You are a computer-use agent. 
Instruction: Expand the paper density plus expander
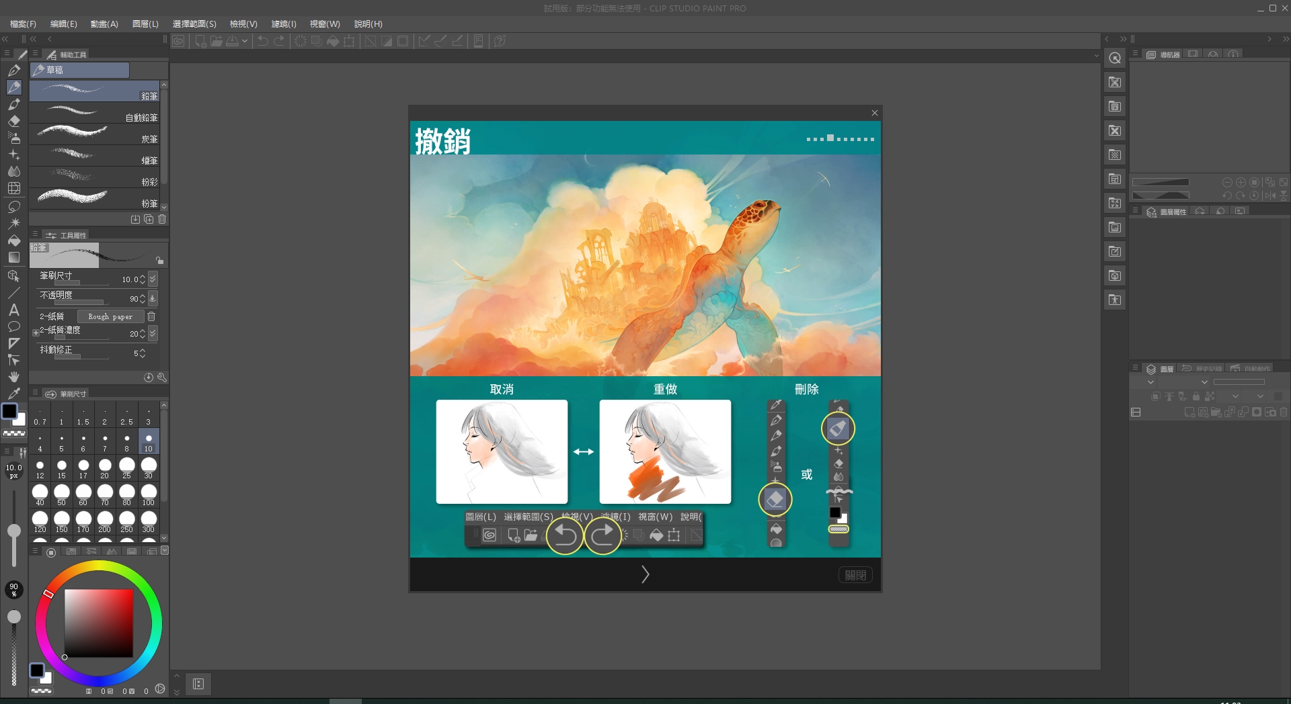point(36,333)
